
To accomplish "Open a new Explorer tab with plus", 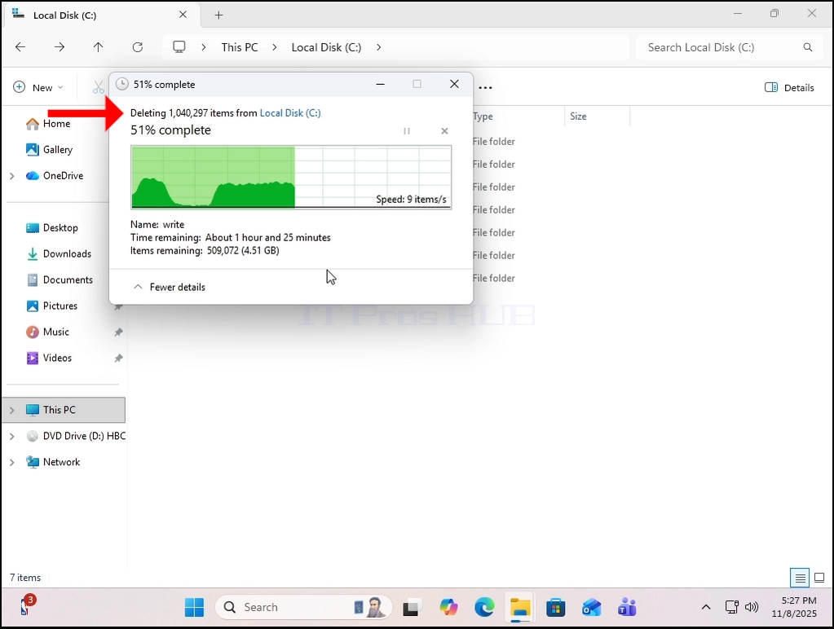I will (218, 15).
